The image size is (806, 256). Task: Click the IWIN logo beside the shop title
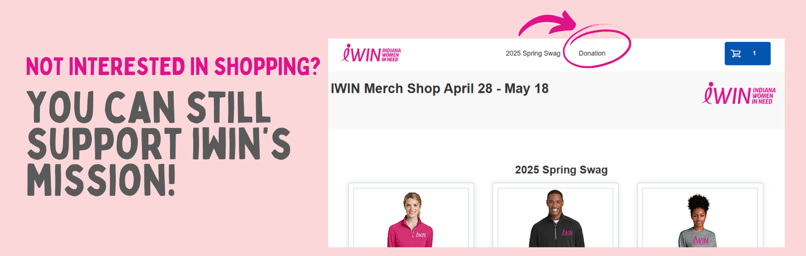739,94
